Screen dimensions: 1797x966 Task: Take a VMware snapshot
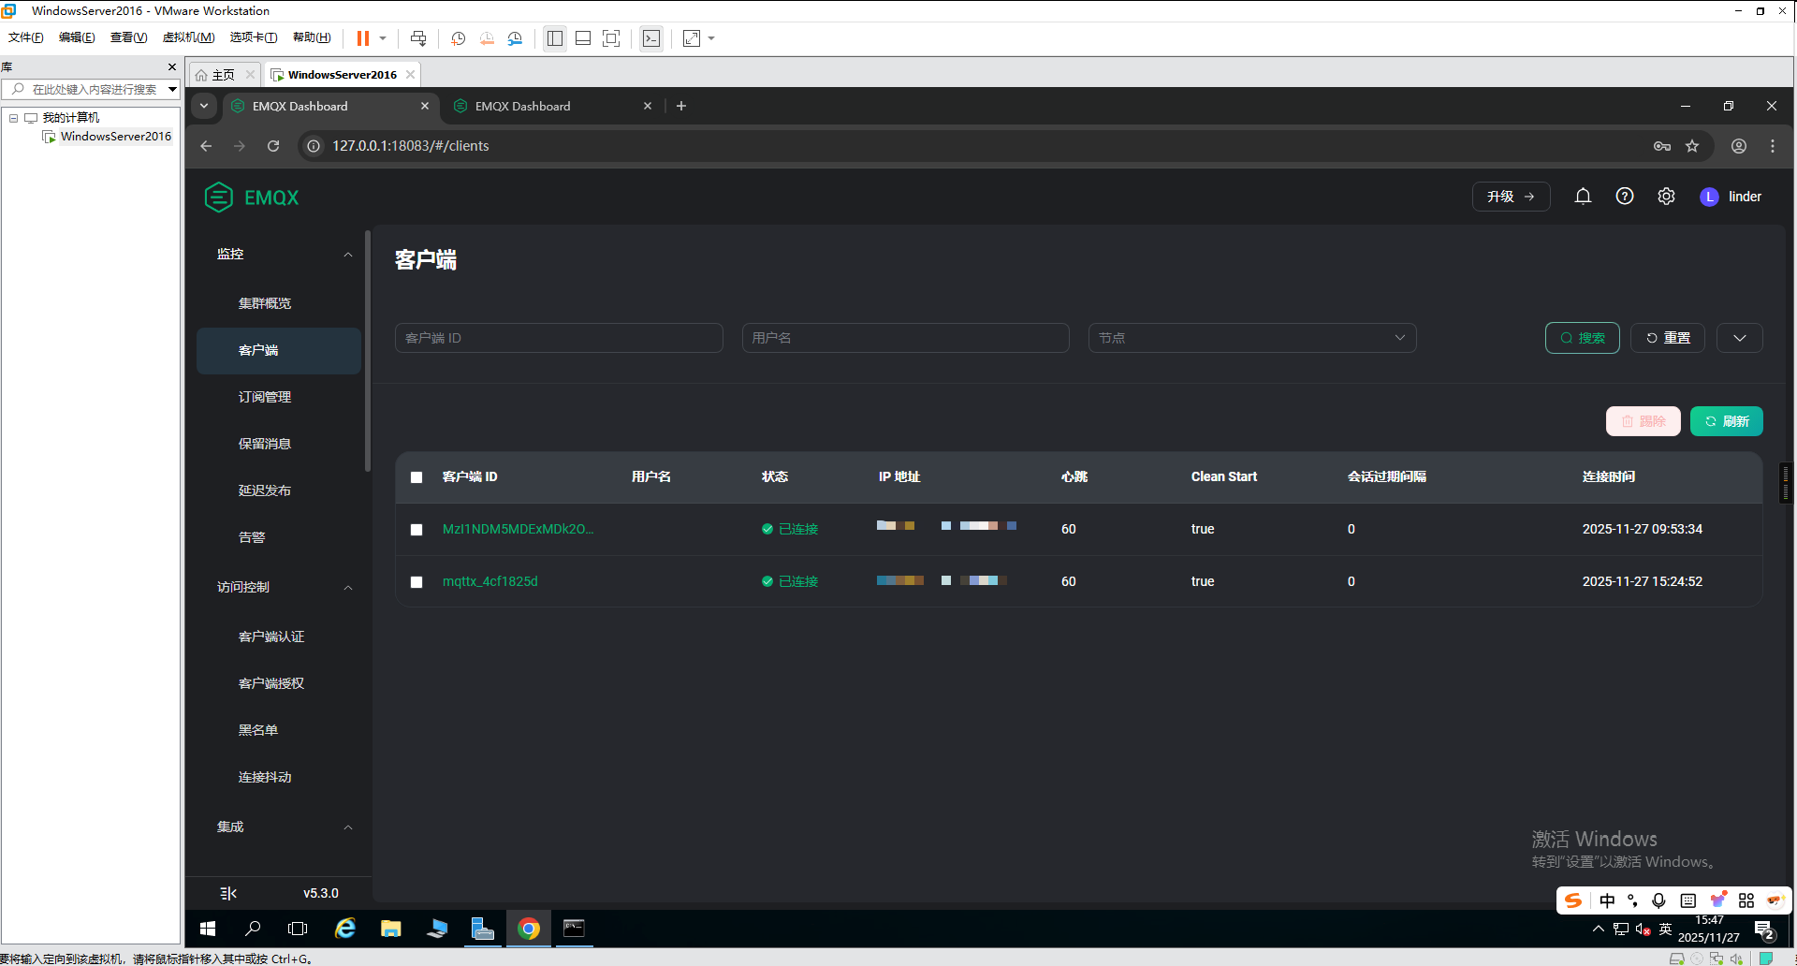(458, 38)
